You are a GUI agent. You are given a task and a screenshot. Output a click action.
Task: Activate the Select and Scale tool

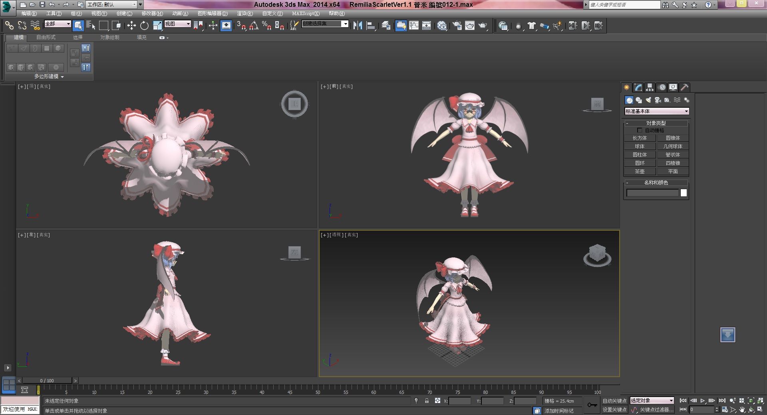[x=157, y=26]
